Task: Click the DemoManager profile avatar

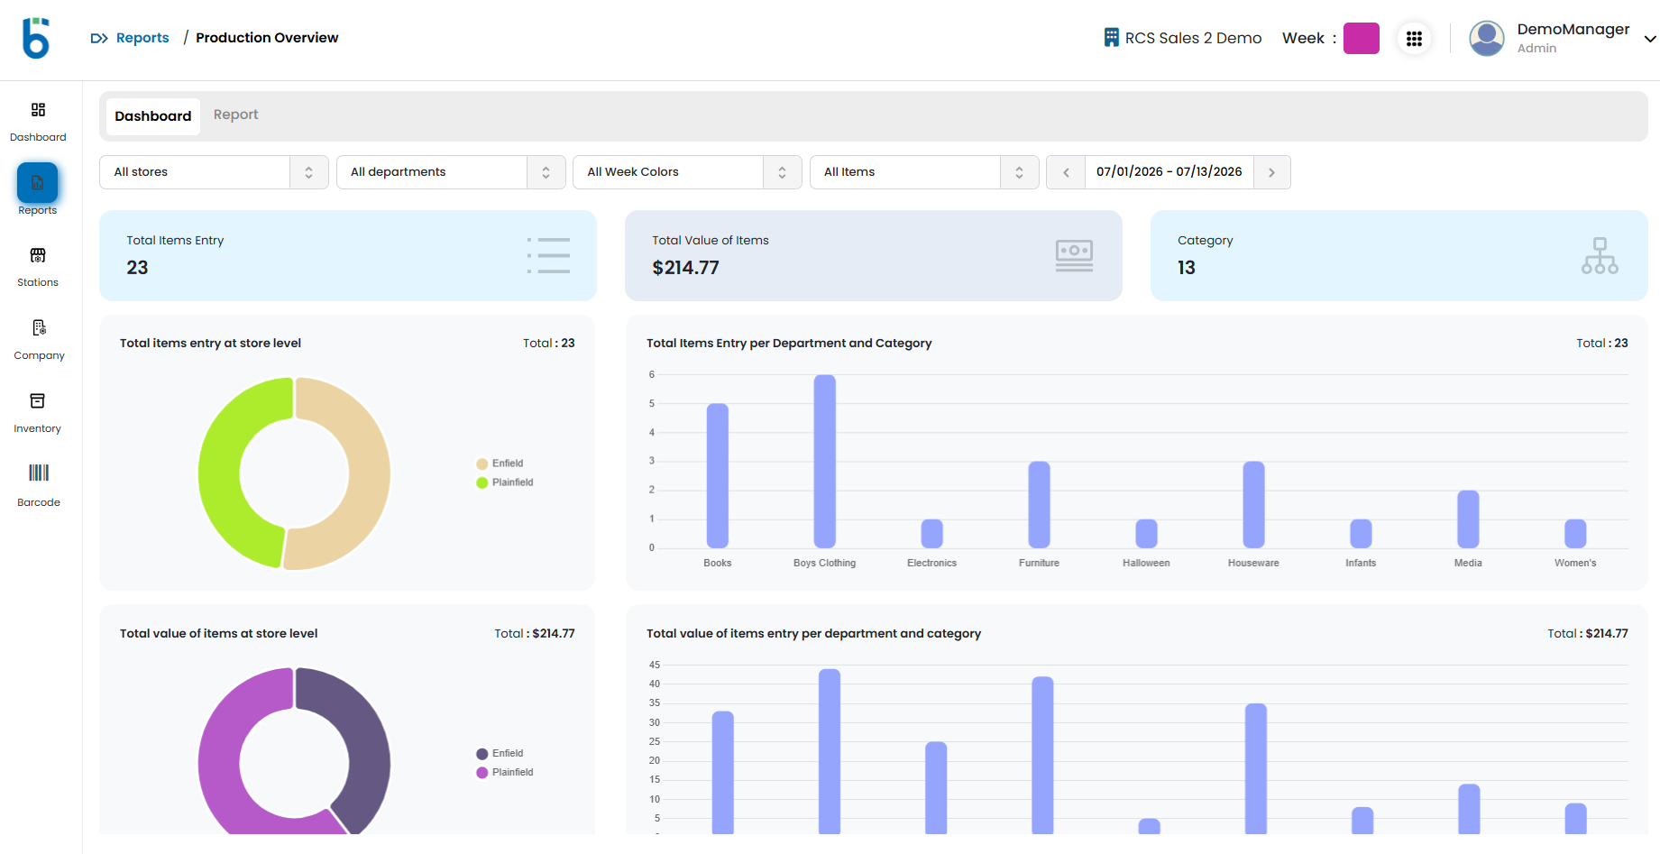Action: point(1487,39)
